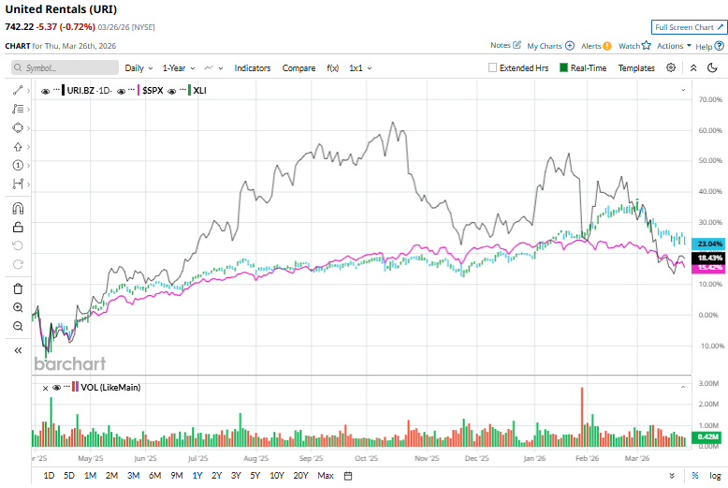Open the chart type line dropdown
This screenshot has width=728, height=488.
click(x=213, y=67)
